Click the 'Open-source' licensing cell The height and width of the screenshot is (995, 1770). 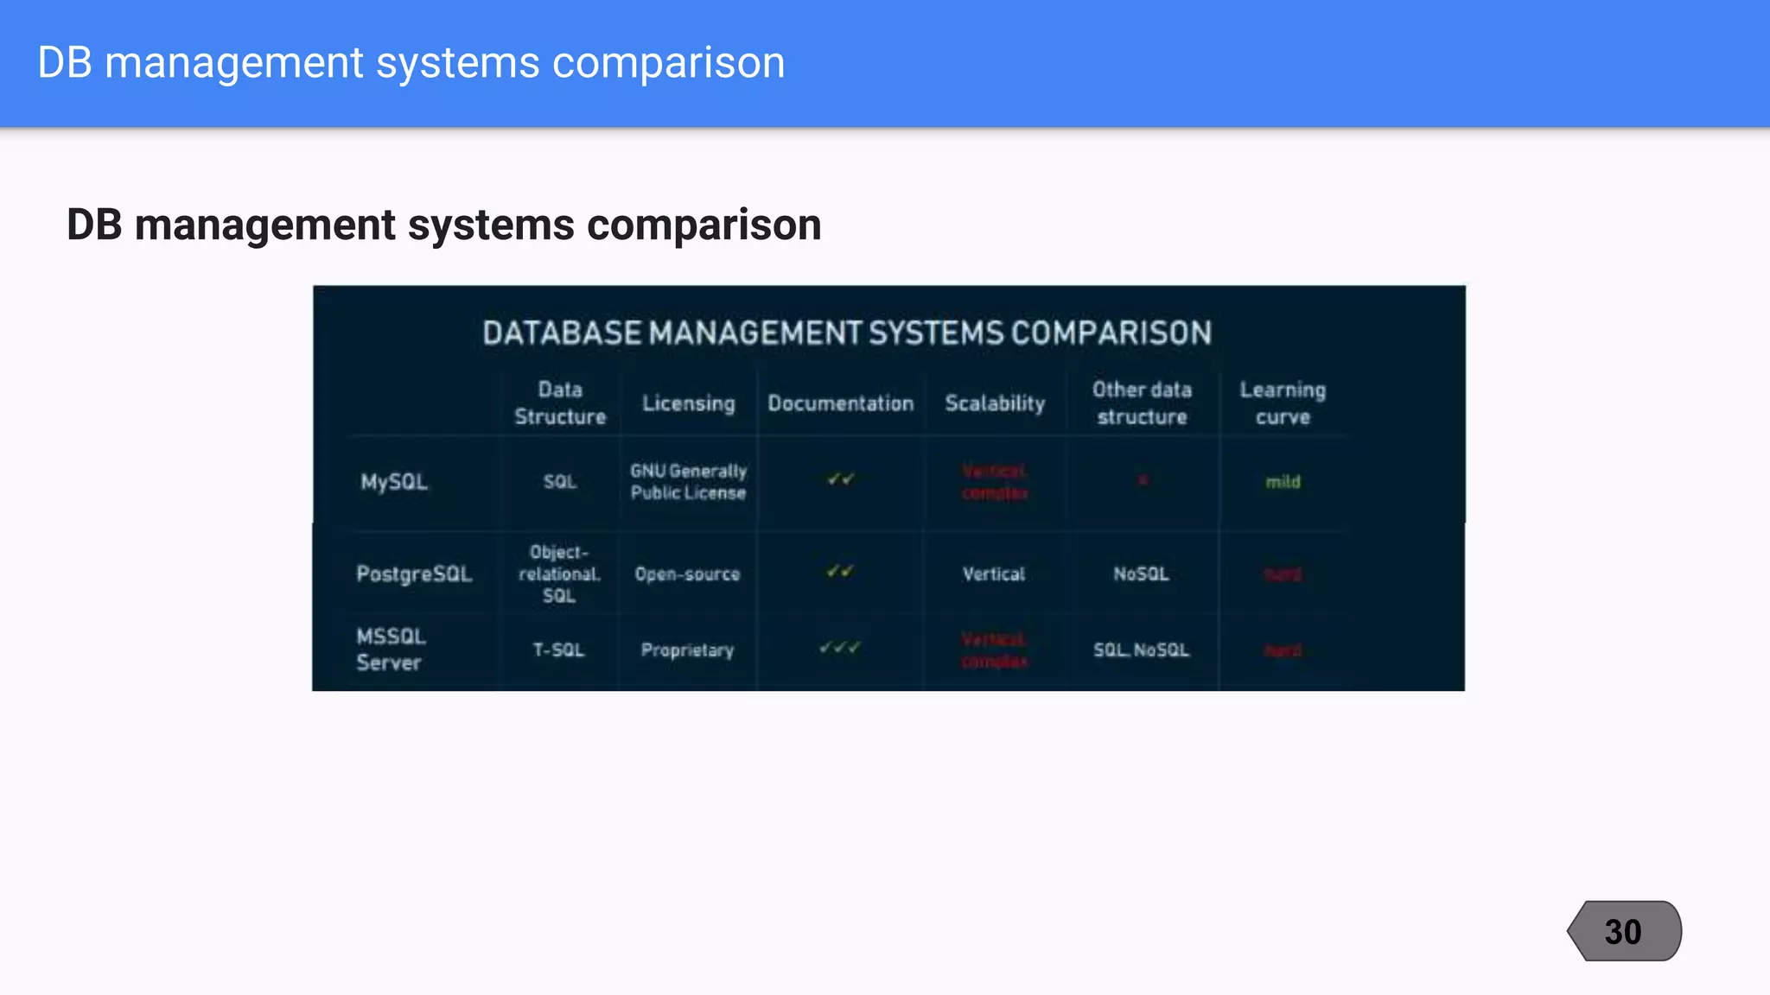pos(688,574)
